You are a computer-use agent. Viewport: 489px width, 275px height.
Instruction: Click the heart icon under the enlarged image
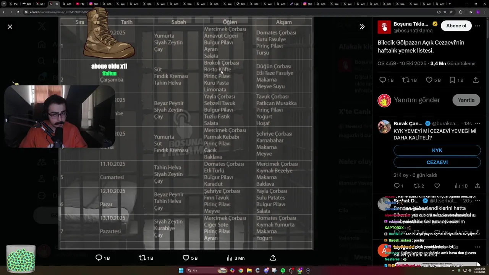[x=186, y=258]
